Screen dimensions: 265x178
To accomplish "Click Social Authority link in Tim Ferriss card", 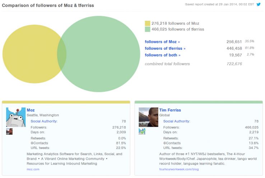I will pyautogui.click(x=177, y=121).
